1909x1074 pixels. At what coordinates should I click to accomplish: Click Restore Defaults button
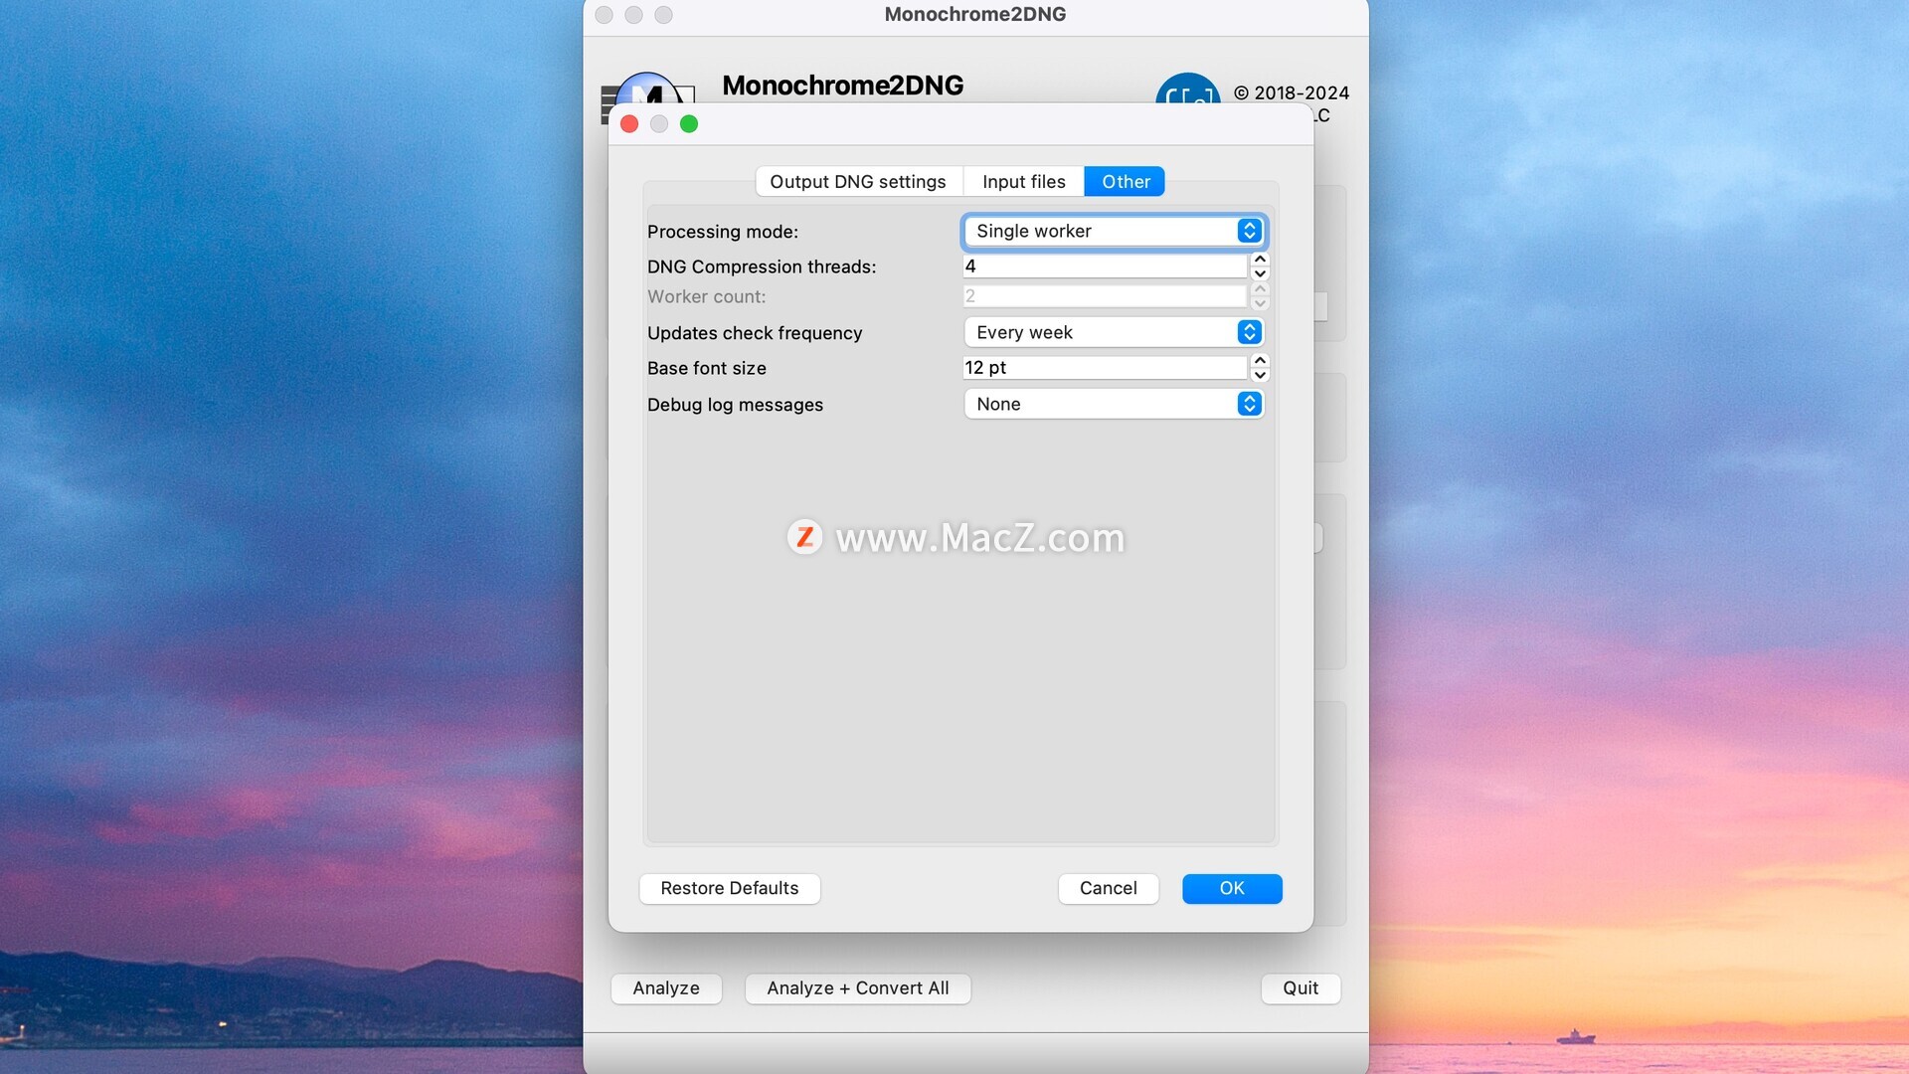point(730,888)
